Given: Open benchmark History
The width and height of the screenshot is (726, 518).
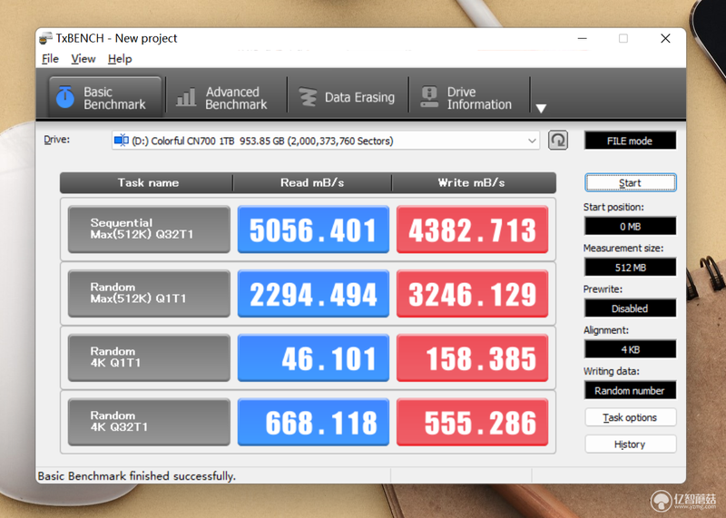Looking at the screenshot, I should tap(630, 445).
